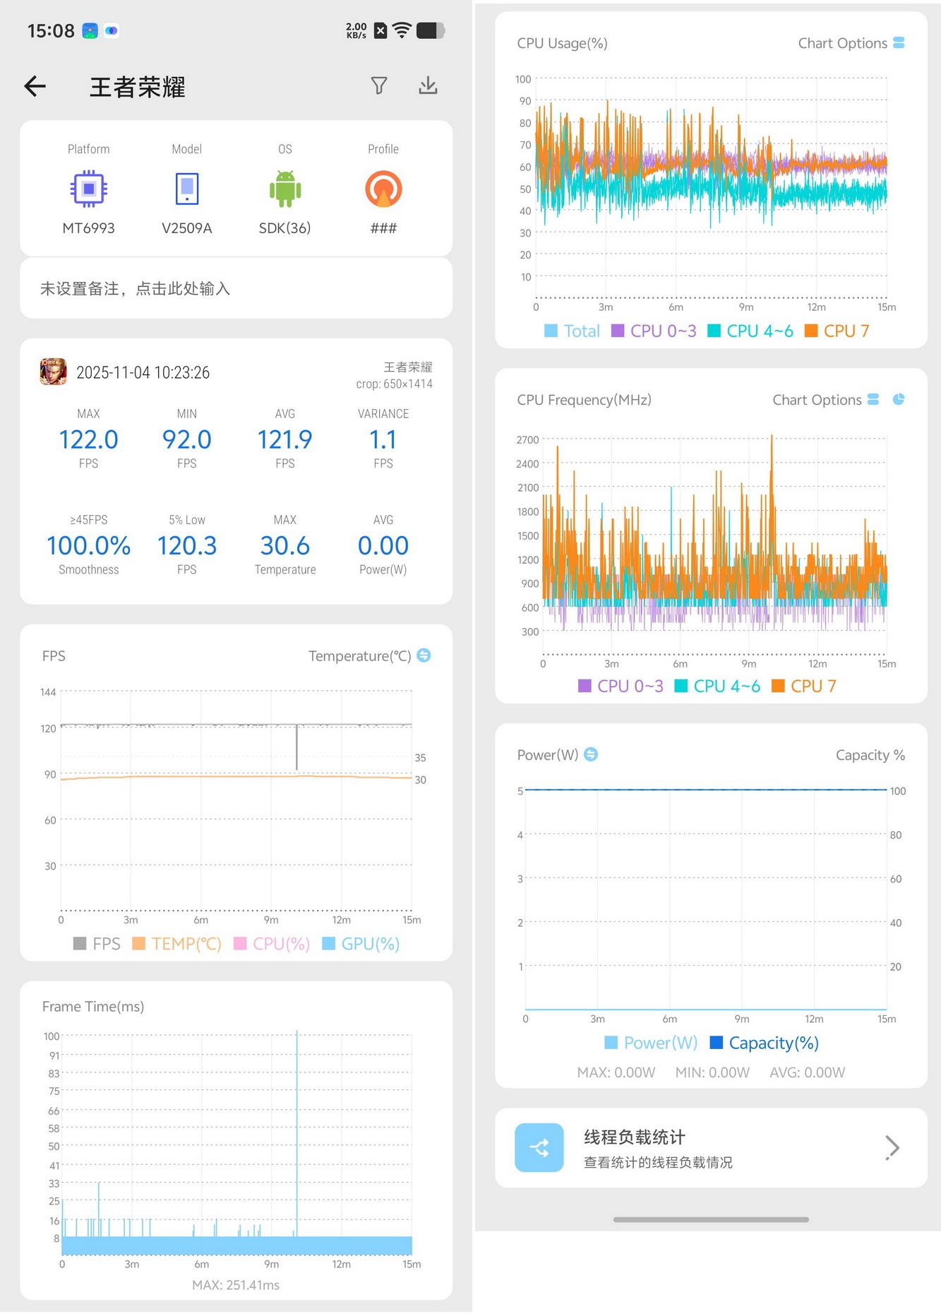Toggle CPU 4~6 legend in CPU Usage
Screen dimensions: 941x1314
pos(750,331)
